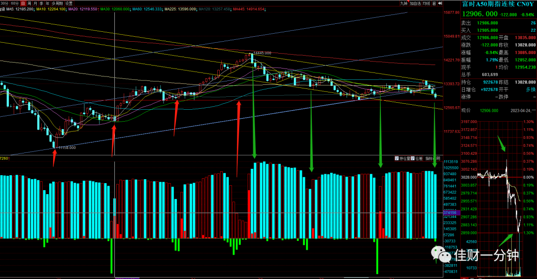This screenshot has width=537, height=279.
Task: Click the 窗 window layout icon
Action: [x=434, y=3]
